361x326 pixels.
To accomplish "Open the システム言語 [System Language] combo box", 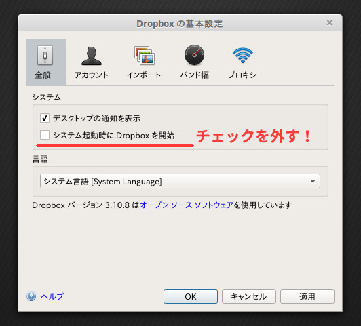I will 180,181.
